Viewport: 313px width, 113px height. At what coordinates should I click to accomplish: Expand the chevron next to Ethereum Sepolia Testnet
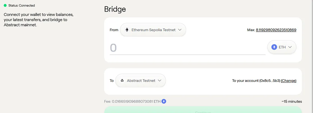pos(180,30)
